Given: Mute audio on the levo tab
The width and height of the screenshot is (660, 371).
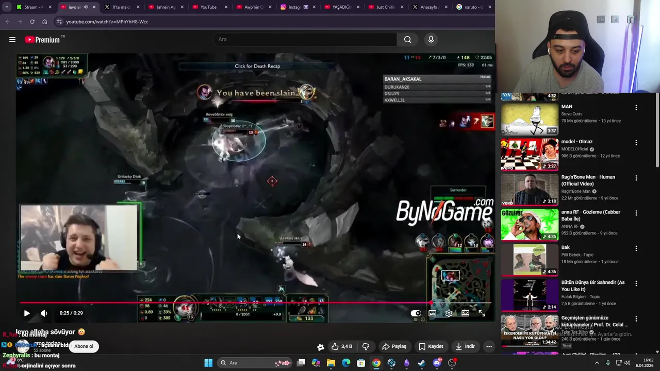Looking at the screenshot, I should coord(86,7).
